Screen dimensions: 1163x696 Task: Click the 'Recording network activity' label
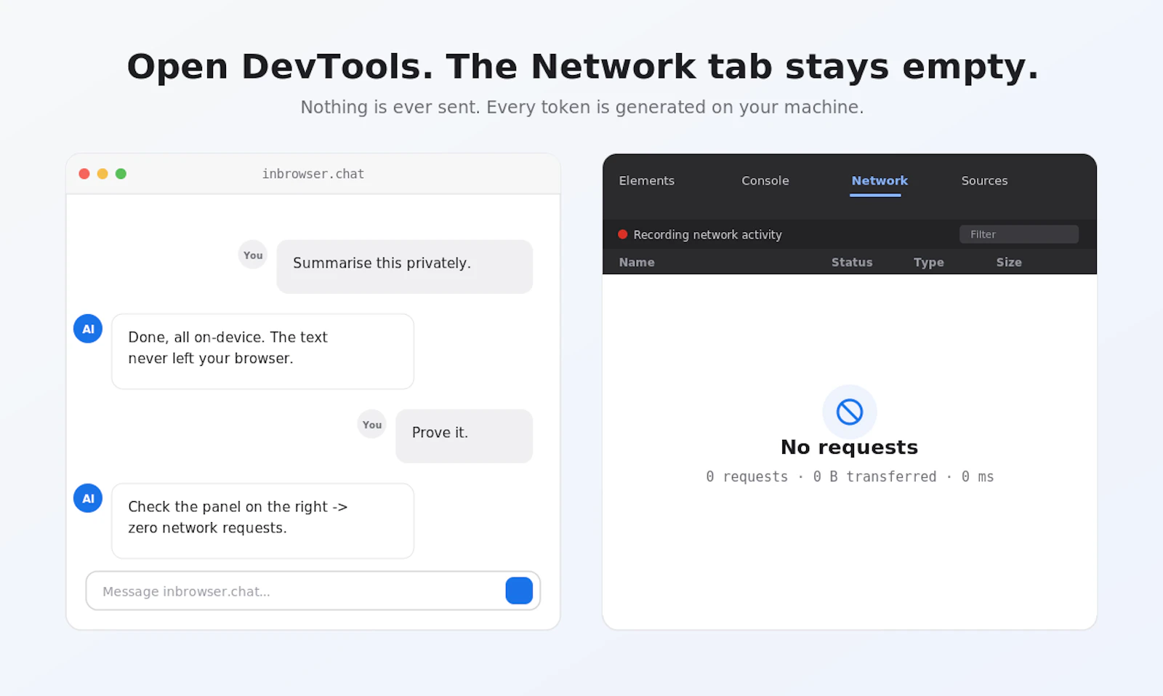point(707,234)
